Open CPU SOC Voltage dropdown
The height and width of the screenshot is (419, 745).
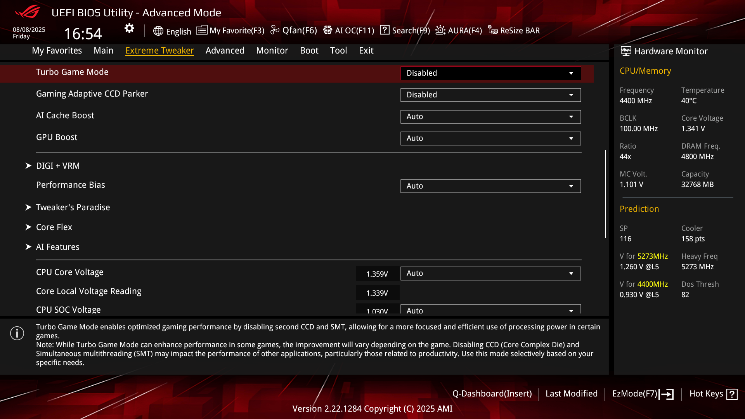(490, 309)
